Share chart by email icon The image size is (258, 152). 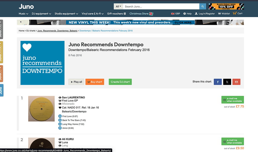[236, 82]
